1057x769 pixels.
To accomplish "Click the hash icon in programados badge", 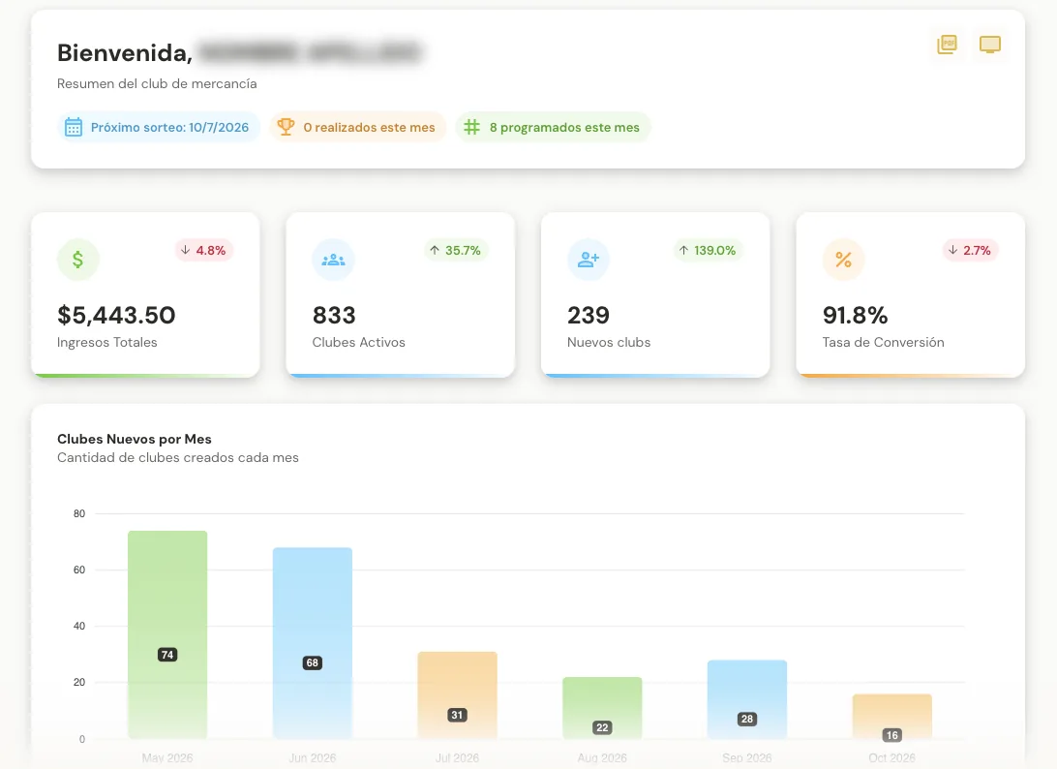I will coord(472,127).
